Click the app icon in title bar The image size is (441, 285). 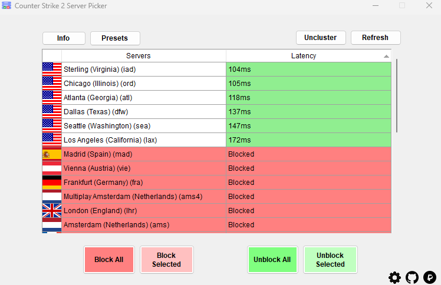click(x=6, y=6)
